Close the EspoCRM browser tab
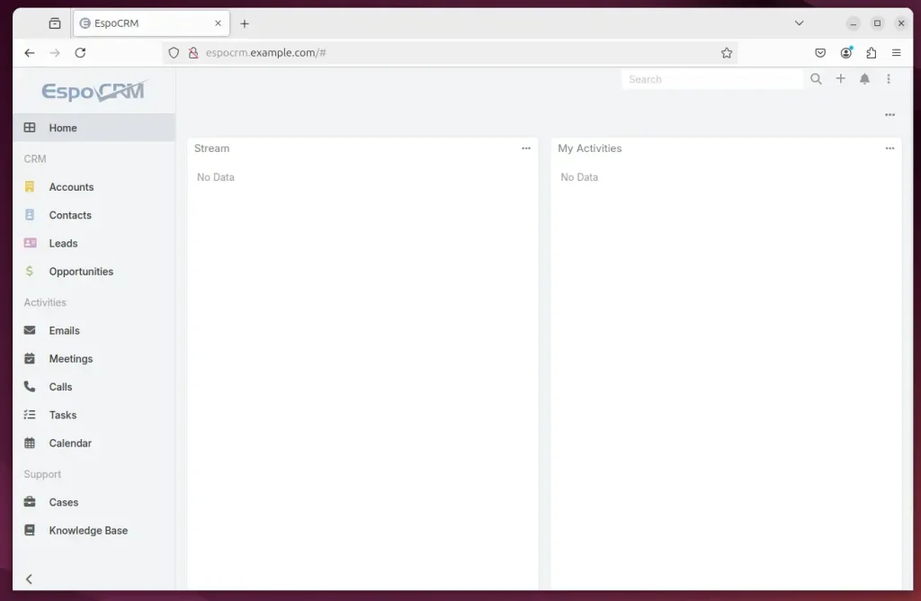Viewport: 921px width, 601px height. (x=218, y=23)
